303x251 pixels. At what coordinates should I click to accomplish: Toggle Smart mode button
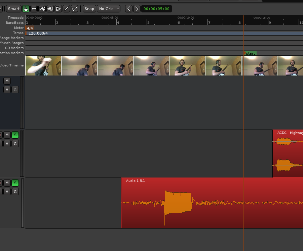(x=14, y=9)
